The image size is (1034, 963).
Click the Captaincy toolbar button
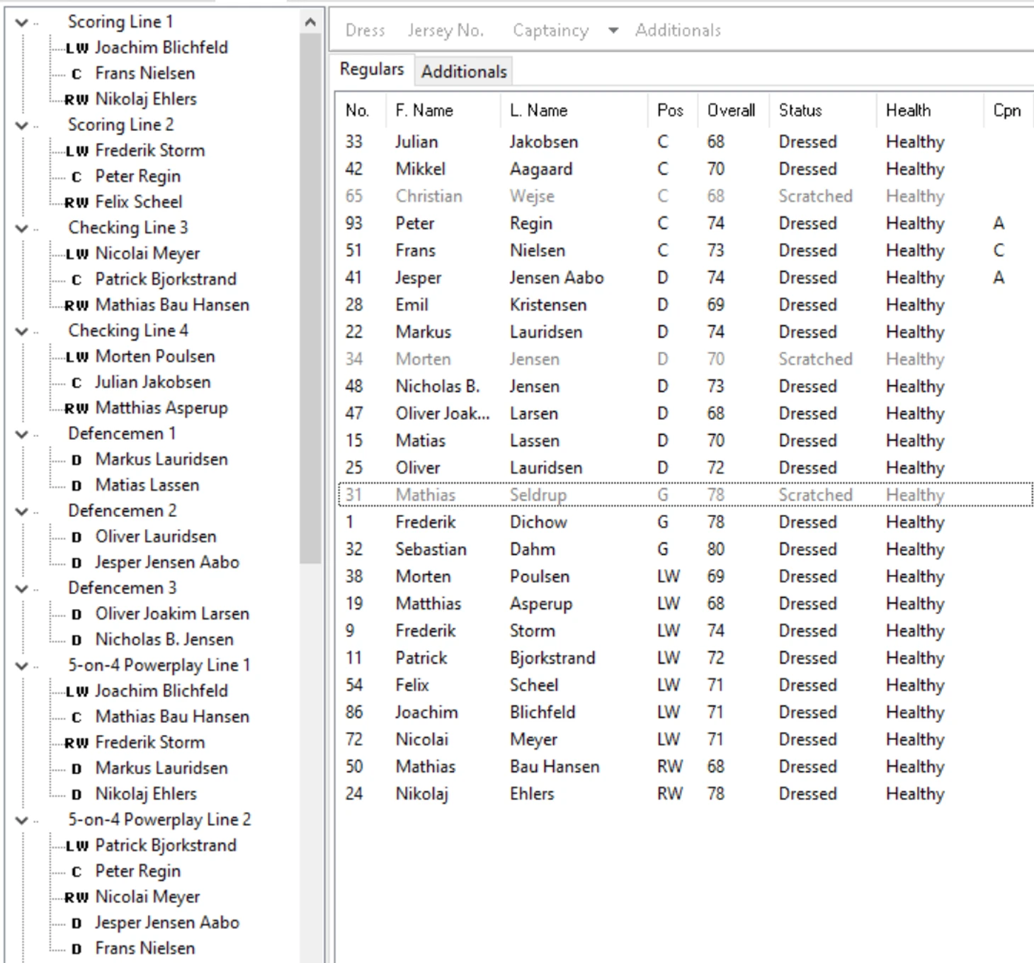click(551, 30)
